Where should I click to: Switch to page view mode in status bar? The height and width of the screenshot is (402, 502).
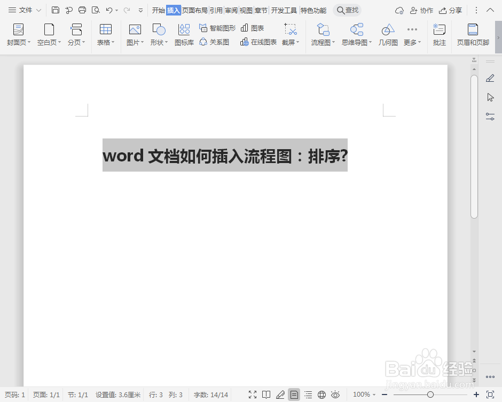[x=294, y=395]
